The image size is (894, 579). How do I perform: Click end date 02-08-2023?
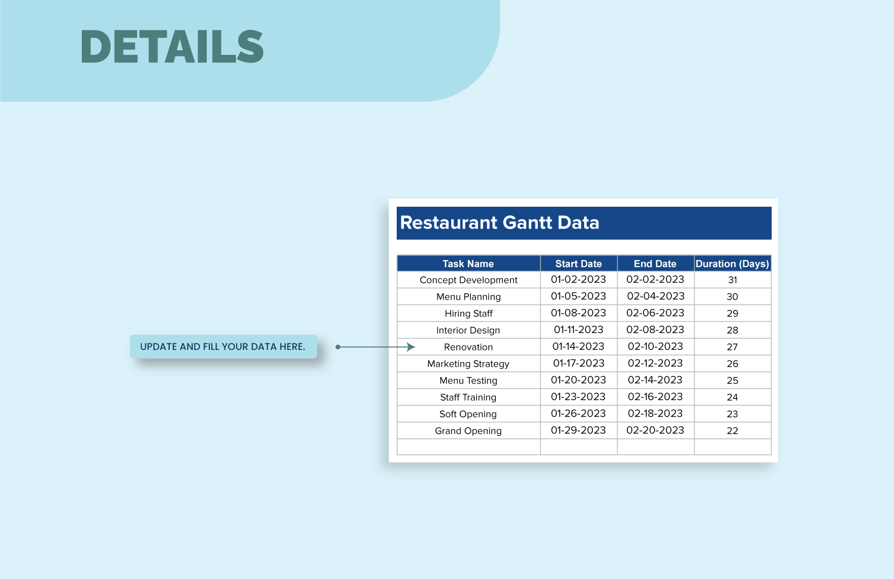click(655, 330)
